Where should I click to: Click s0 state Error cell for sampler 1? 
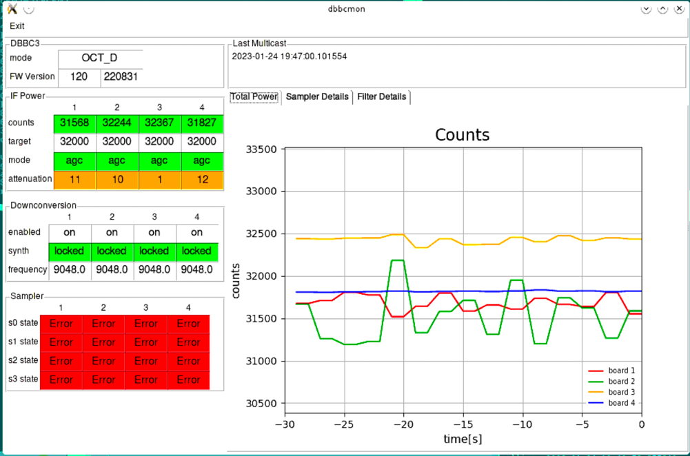click(61, 324)
